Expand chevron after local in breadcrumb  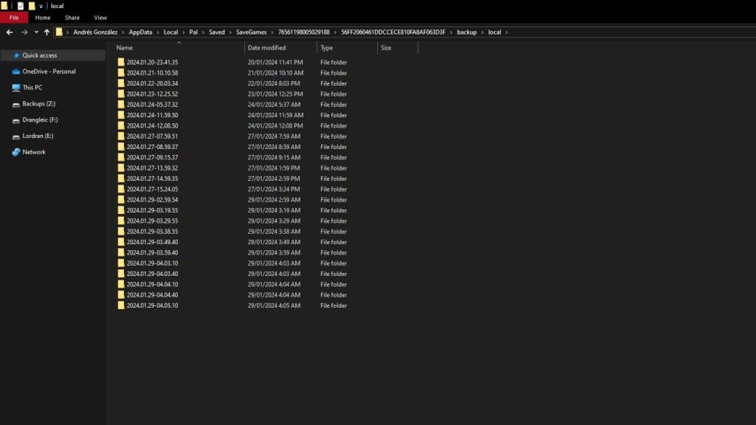pos(506,32)
